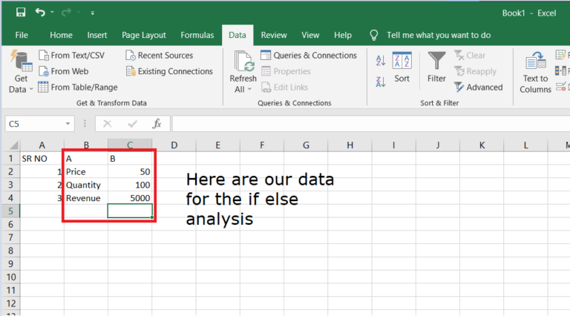Open the Sort dialog button
This screenshot has height=316, width=570.
click(x=402, y=68)
